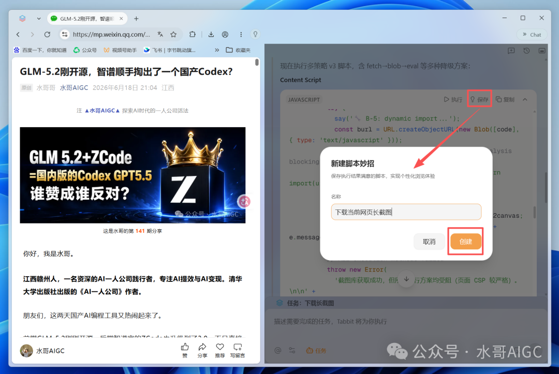This screenshot has height=374, width=559.
Task: Cancel the dialog with 取消
Action: (x=429, y=242)
